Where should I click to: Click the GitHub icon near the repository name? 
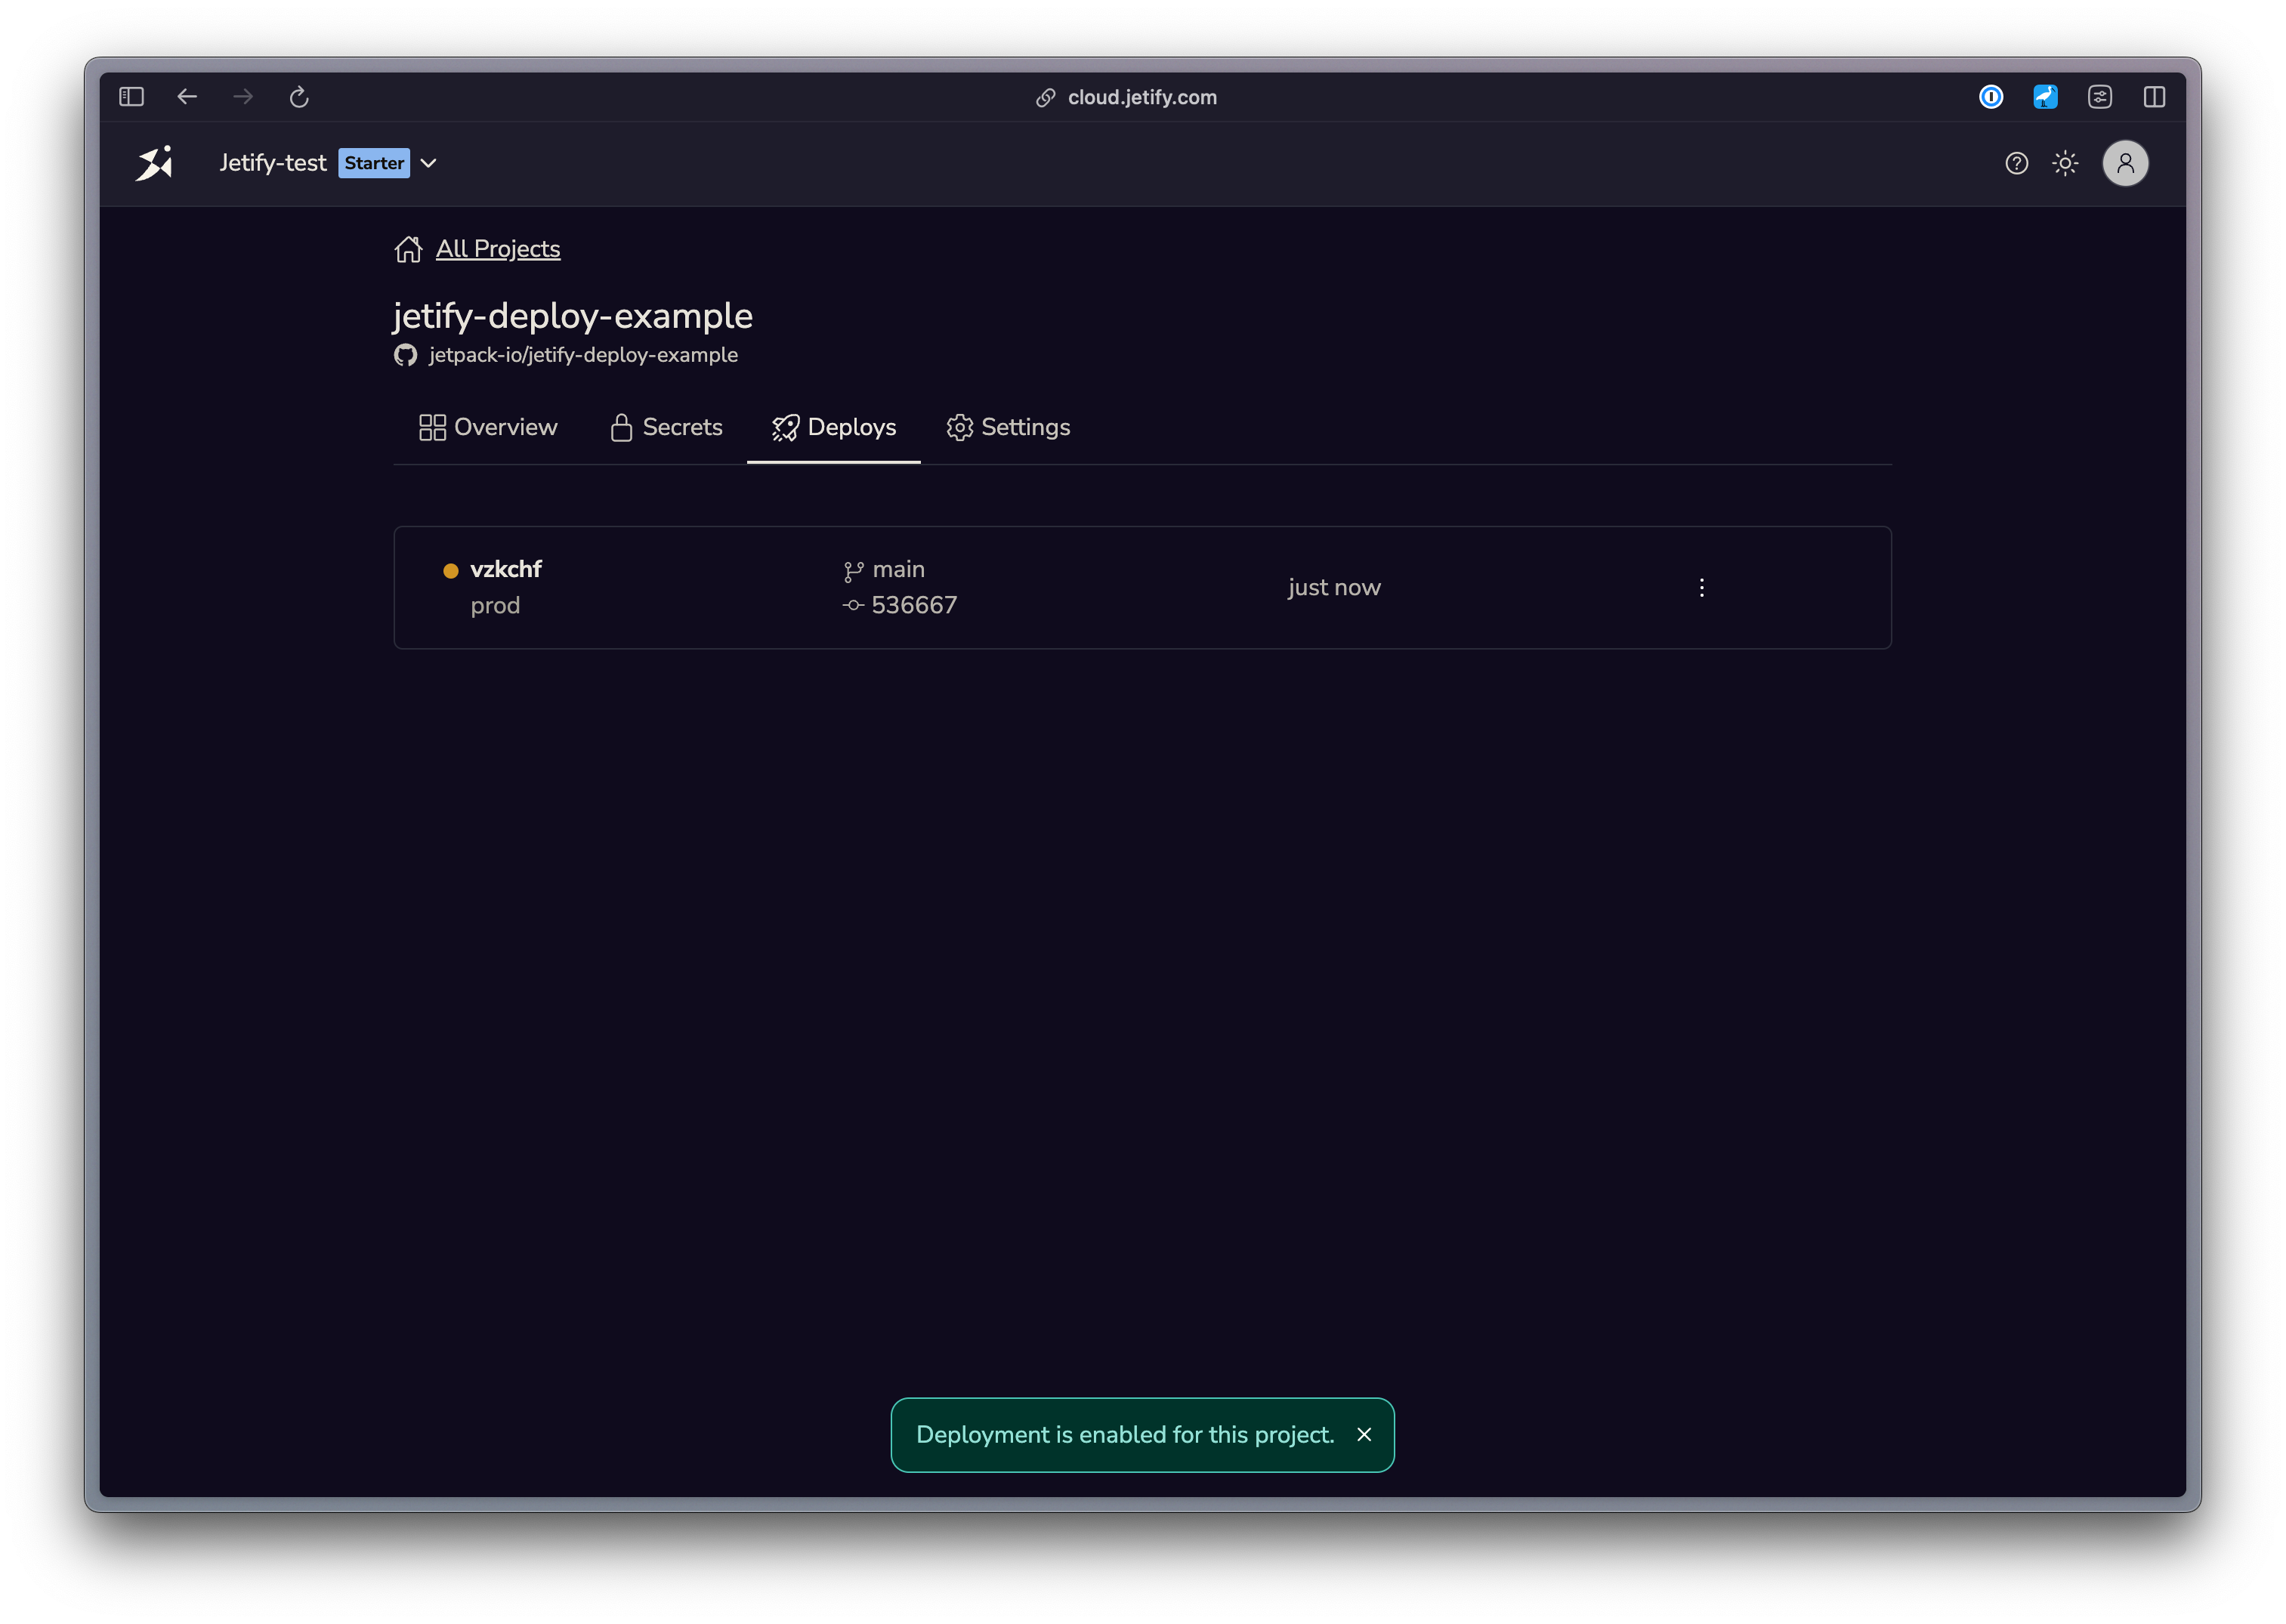tap(406, 354)
